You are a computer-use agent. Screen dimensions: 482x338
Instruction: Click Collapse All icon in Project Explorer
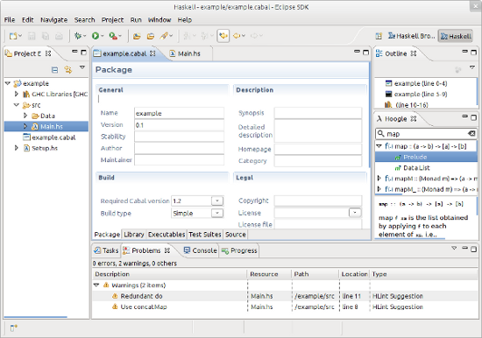coord(54,70)
